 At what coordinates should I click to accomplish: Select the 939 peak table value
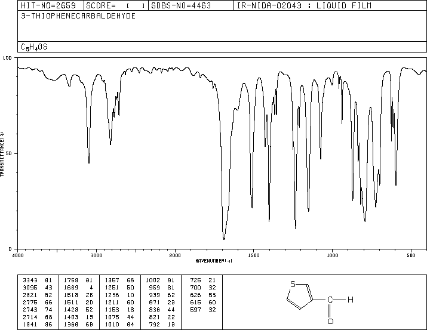155,295
